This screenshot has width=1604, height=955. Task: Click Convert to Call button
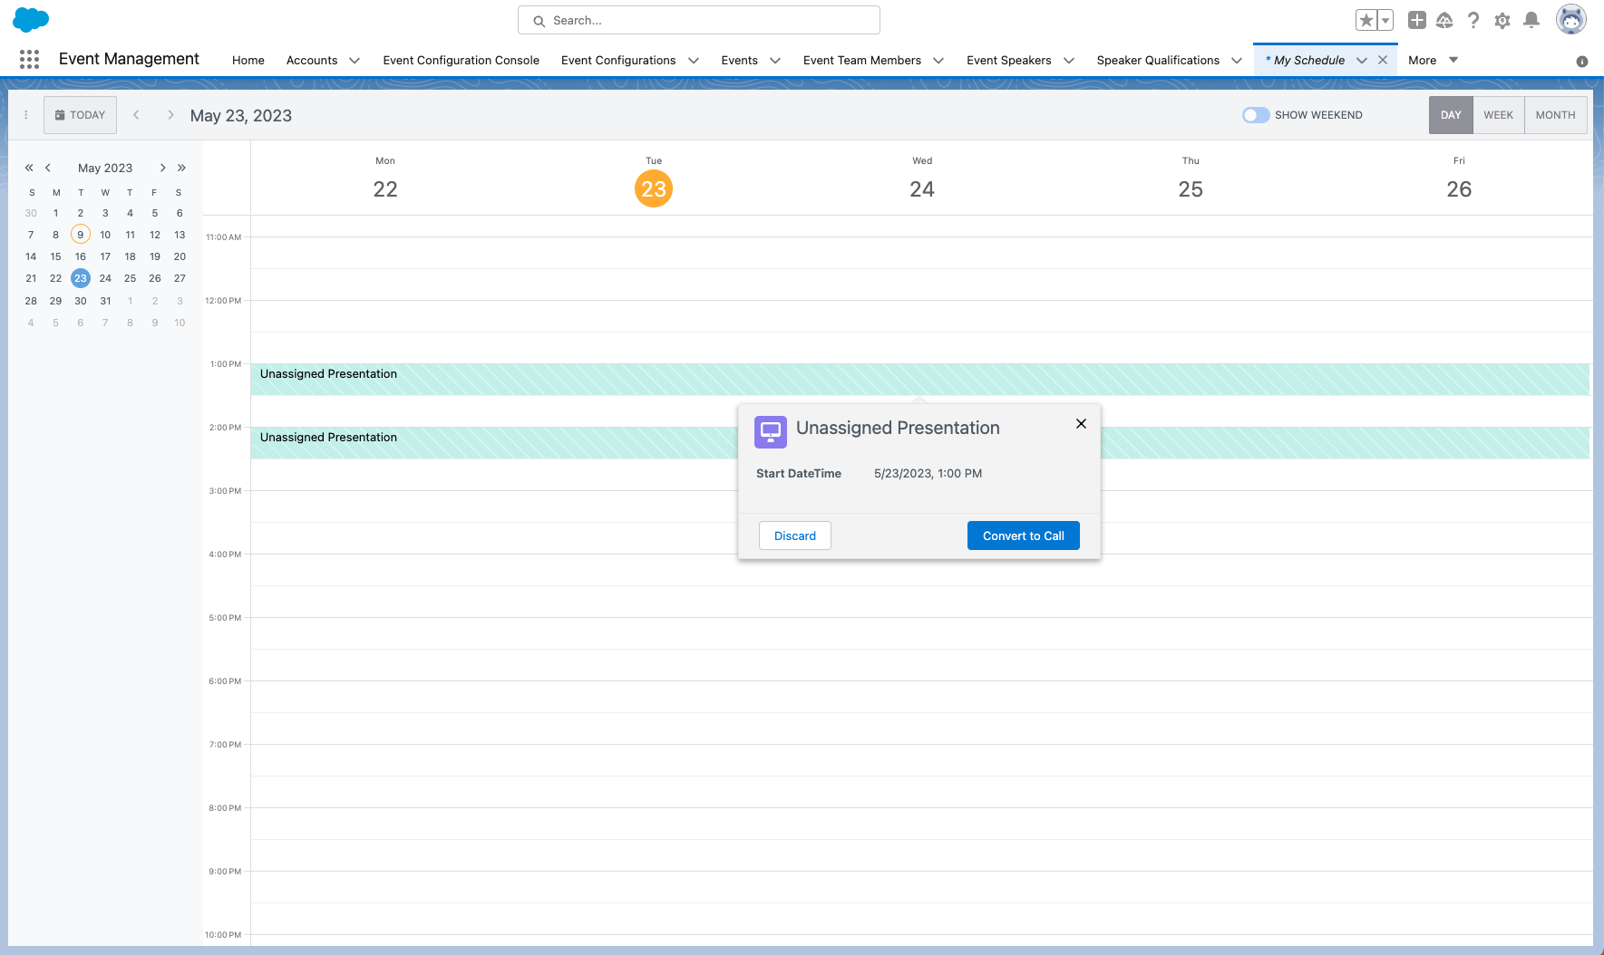(x=1023, y=535)
